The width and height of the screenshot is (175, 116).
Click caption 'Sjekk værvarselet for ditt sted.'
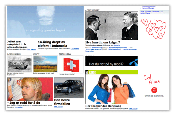pyautogui.click(x=44, y=73)
